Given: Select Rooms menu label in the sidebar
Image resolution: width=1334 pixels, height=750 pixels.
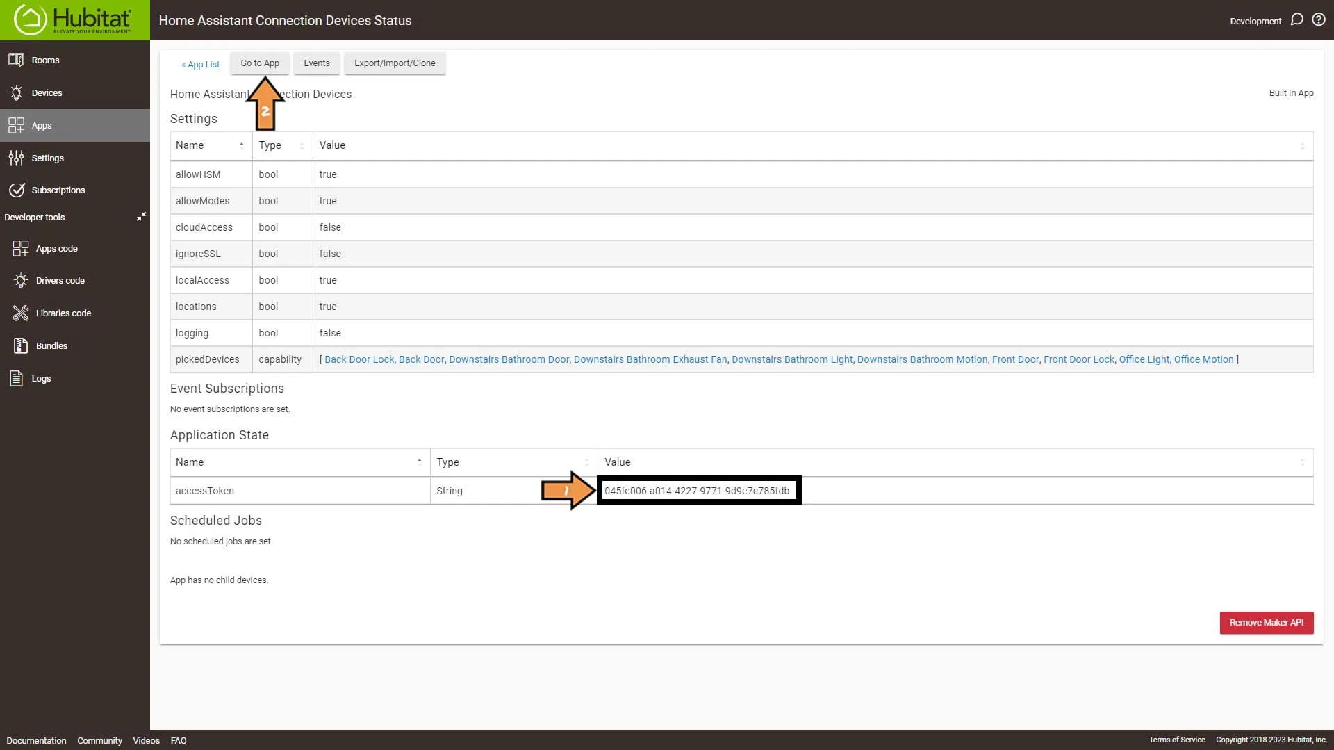Looking at the screenshot, I should click(x=45, y=60).
